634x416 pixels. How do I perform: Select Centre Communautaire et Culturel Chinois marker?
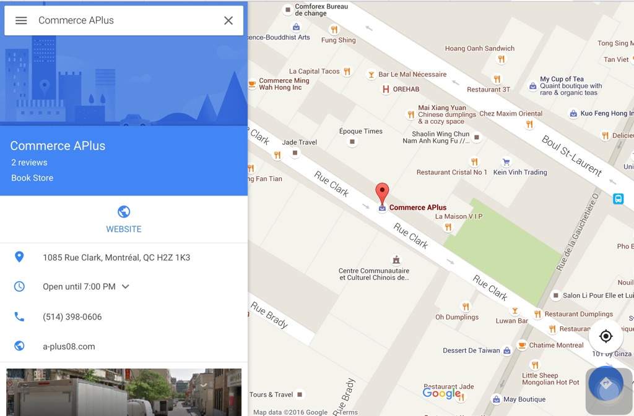tap(396, 260)
